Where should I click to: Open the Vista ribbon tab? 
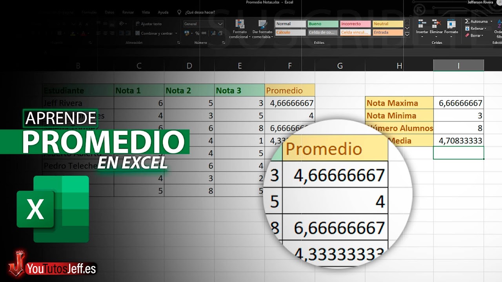(x=146, y=12)
